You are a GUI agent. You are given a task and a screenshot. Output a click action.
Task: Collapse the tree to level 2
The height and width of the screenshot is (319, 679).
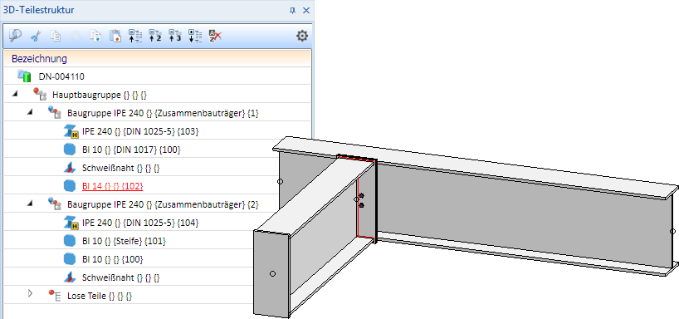coord(155,36)
